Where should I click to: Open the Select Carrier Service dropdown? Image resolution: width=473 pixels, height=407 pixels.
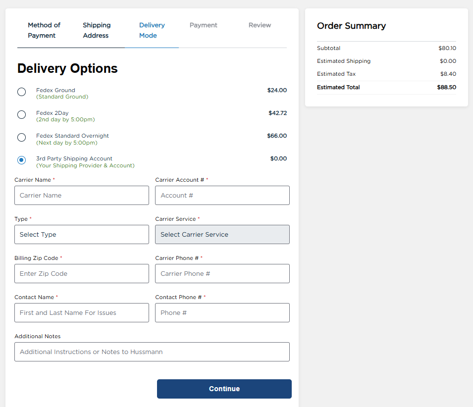222,234
